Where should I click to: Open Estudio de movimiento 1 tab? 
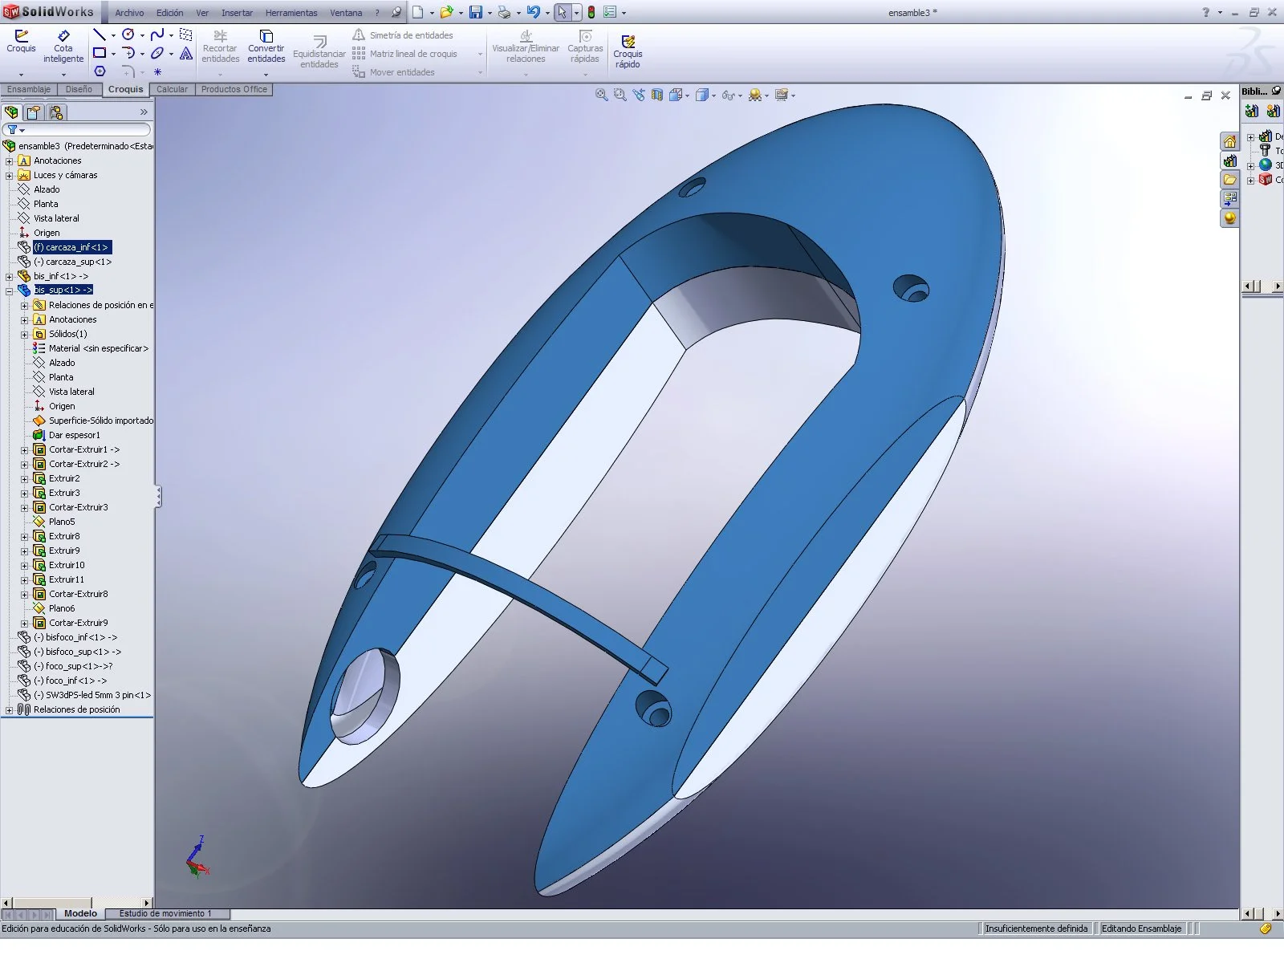(x=165, y=913)
